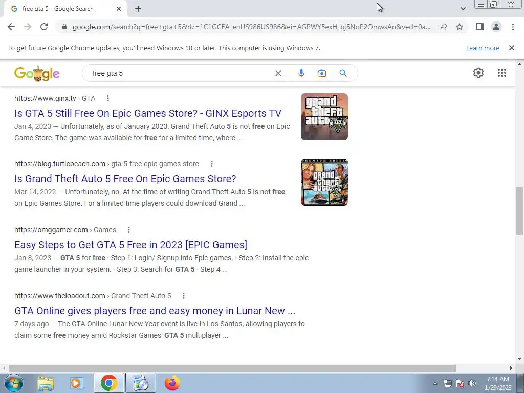The width and height of the screenshot is (524, 393).
Task: Click the browser forward arrow
Action: pos(28,27)
